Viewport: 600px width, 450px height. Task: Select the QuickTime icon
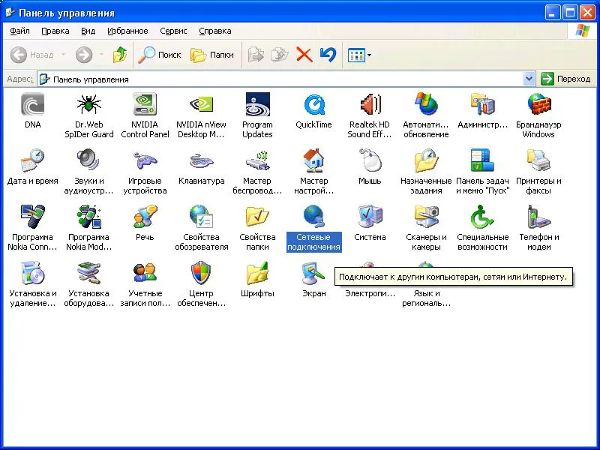[x=313, y=111]
